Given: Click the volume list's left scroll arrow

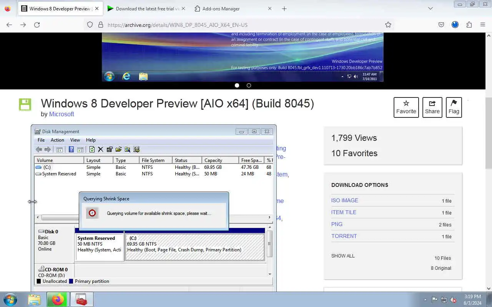Looking at the screenshot, I should pos(38,218).
